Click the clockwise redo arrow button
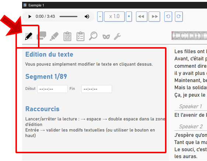Viewport: 207px width, 161px height. pos(179,17)
